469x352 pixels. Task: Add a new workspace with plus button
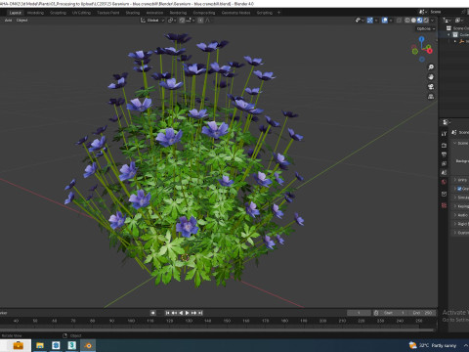pos(278,13)
